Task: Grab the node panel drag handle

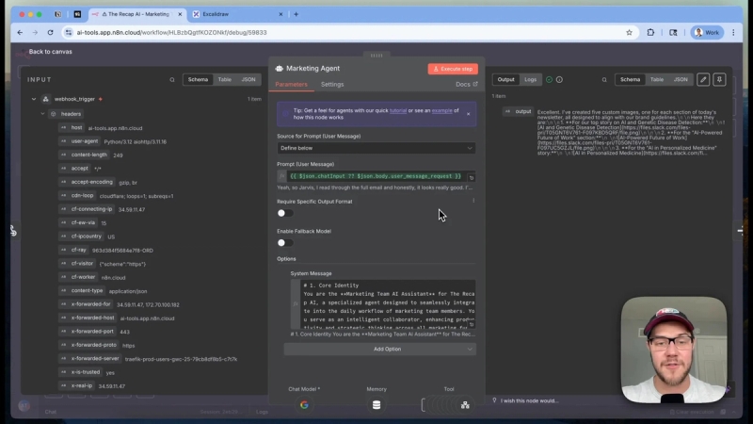Action: 376,56
